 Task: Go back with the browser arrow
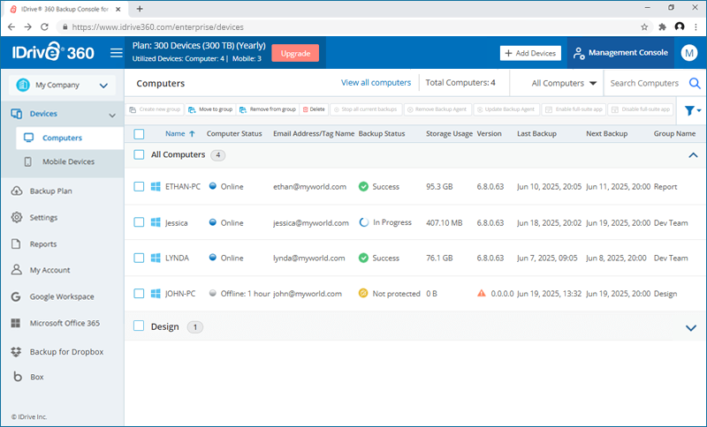11,27
